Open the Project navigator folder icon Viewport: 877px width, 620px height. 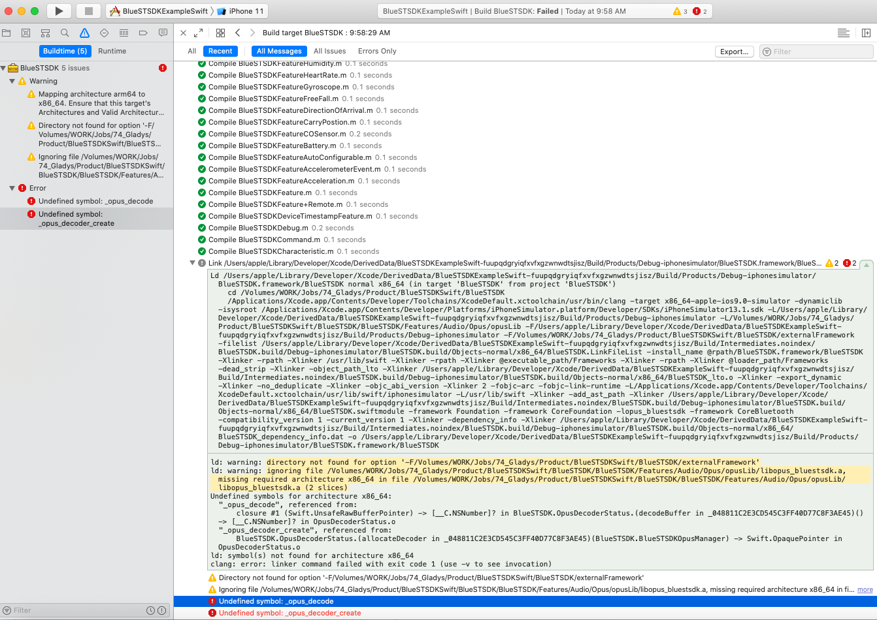pos(7,33)
